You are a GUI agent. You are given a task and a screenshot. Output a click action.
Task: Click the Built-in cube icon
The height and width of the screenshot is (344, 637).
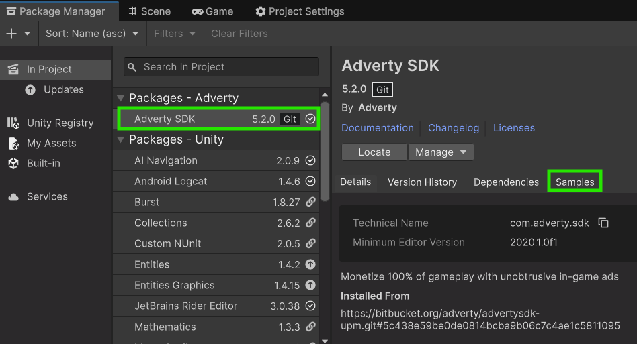point(13,164)
